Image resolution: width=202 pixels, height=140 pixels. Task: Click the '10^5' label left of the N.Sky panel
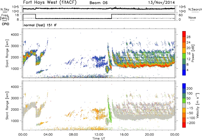(15, 7)
